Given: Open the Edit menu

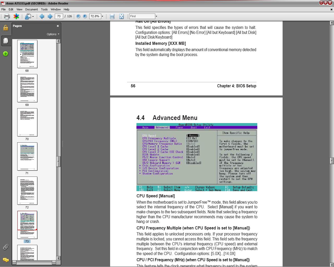Looking at the screenshot, I should coord(11,9).
